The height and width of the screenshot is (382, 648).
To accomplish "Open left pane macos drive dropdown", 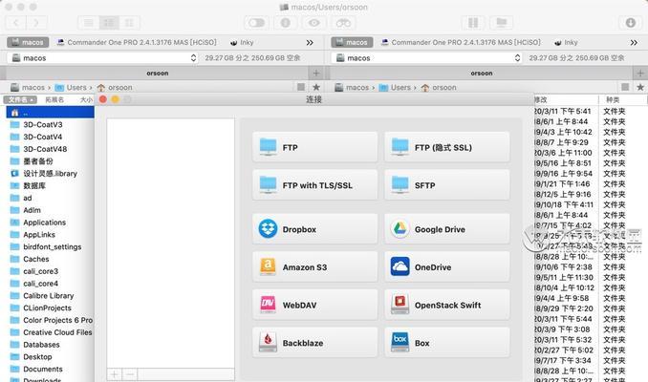I will [x=103, y=58].
